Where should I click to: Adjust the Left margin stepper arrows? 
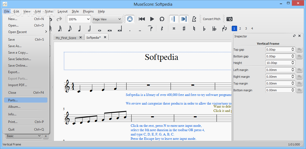(293, 70)
